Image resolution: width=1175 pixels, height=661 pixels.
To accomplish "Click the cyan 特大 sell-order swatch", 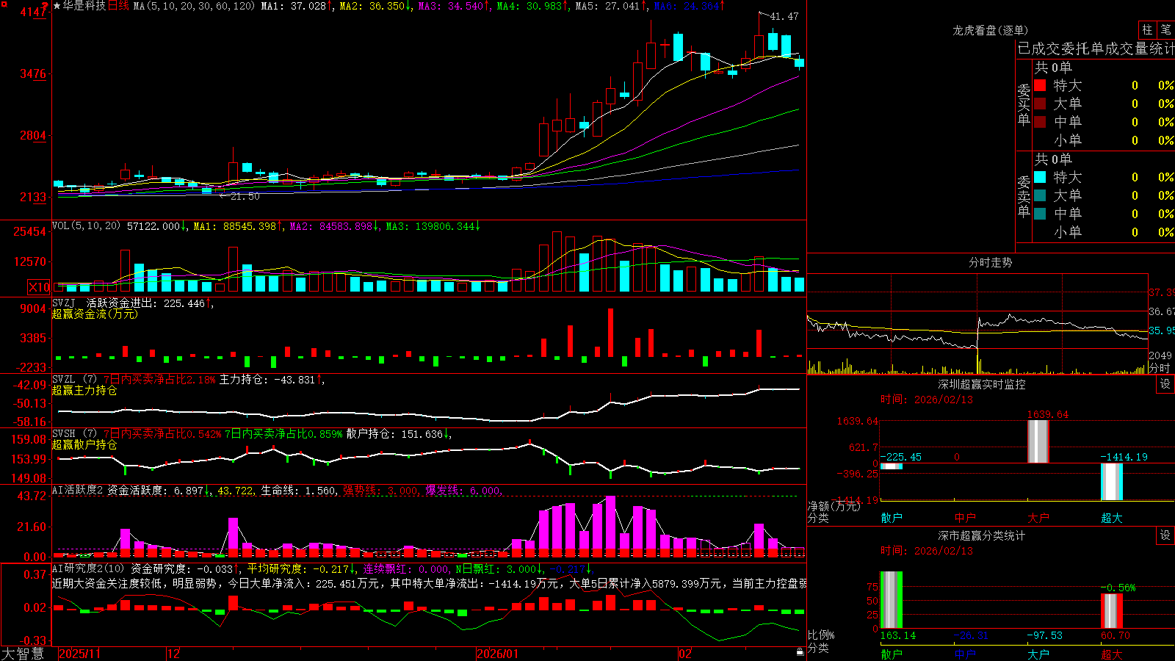I will (x=1040, y=177).
